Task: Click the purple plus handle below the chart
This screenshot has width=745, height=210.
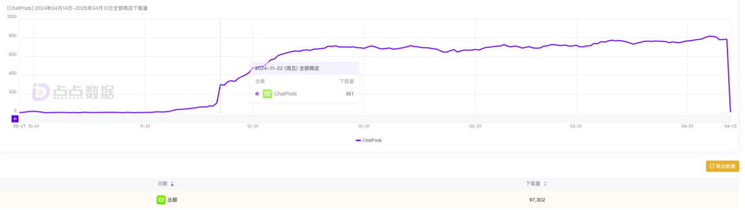Action: (x=15, y=118)
